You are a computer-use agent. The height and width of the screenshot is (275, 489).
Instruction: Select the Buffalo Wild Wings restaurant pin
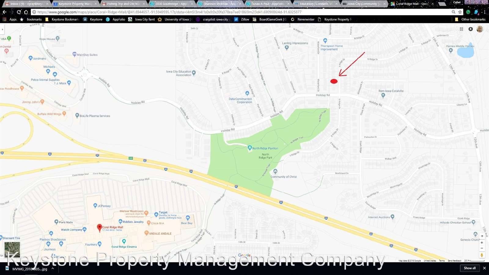point(64,114)
